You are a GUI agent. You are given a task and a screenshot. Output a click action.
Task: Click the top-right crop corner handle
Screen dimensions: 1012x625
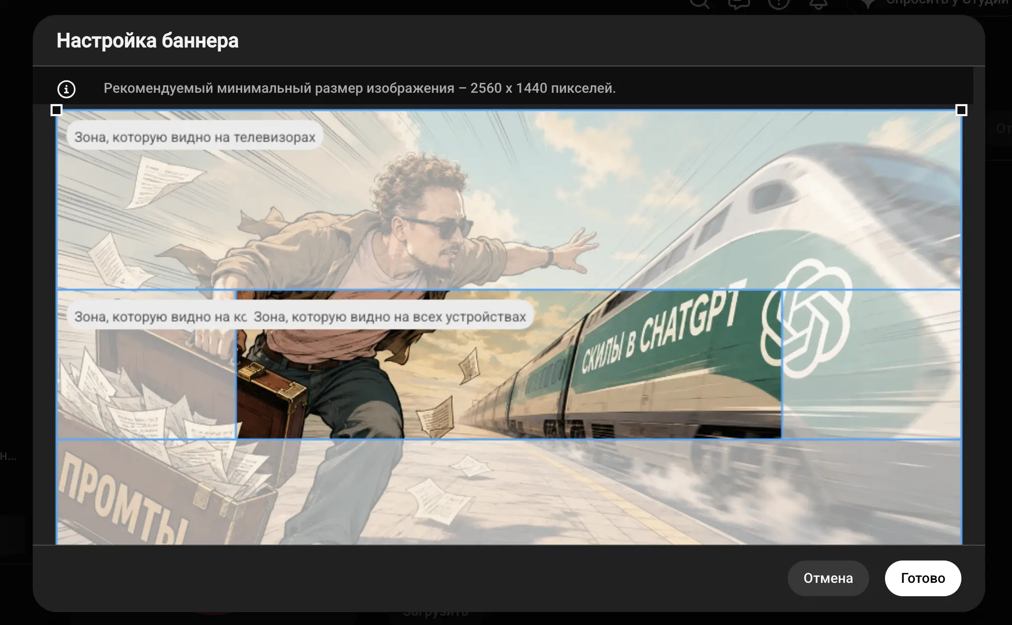961,110
